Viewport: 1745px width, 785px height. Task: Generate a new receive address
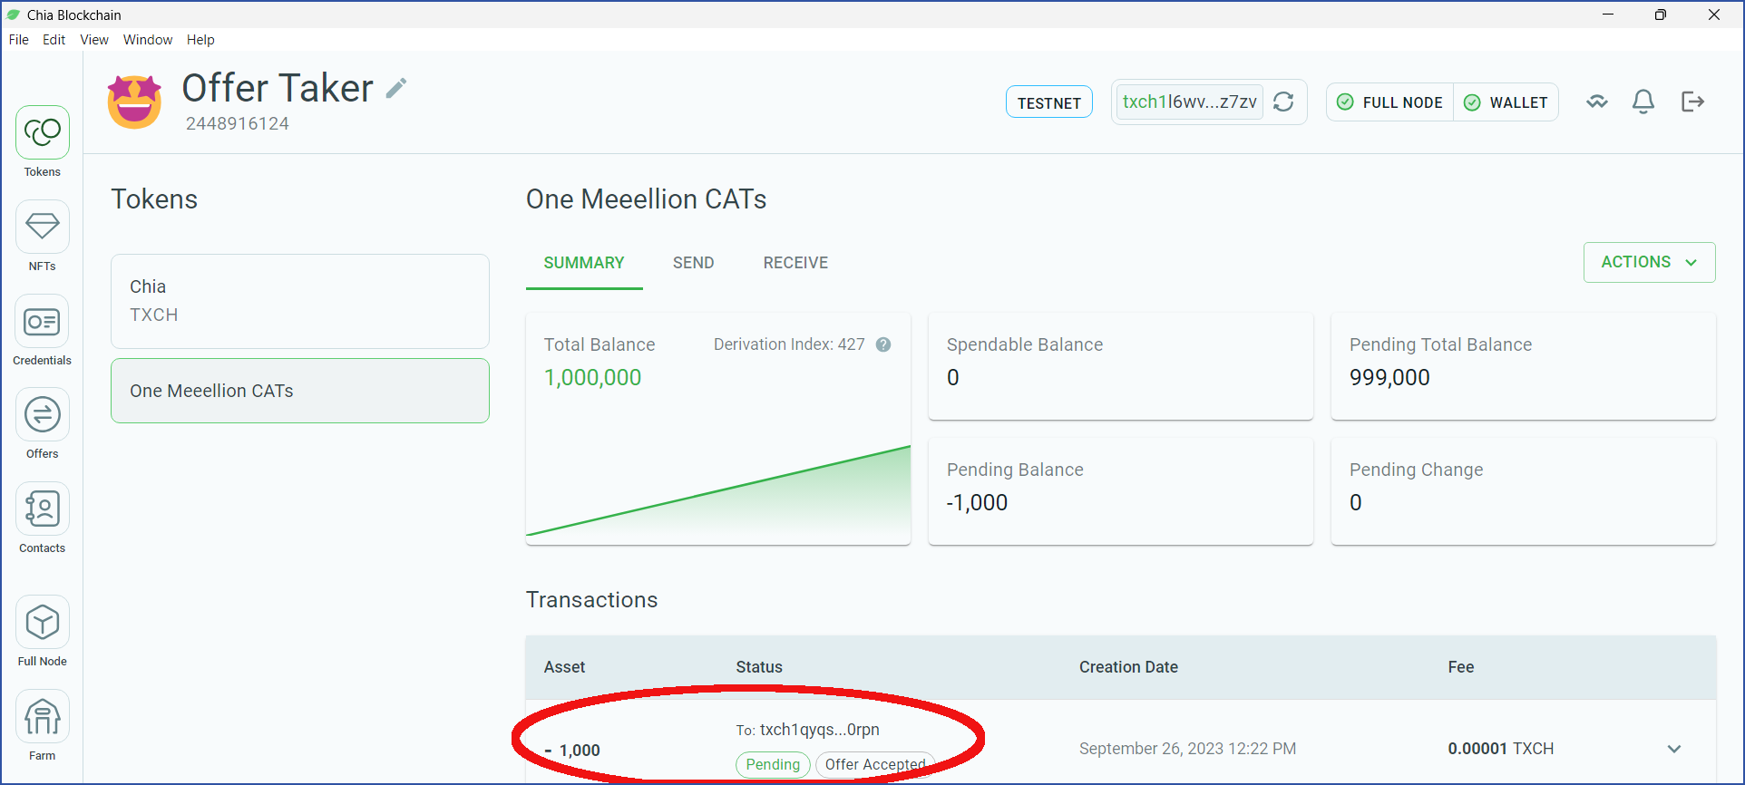[1283, 102]
